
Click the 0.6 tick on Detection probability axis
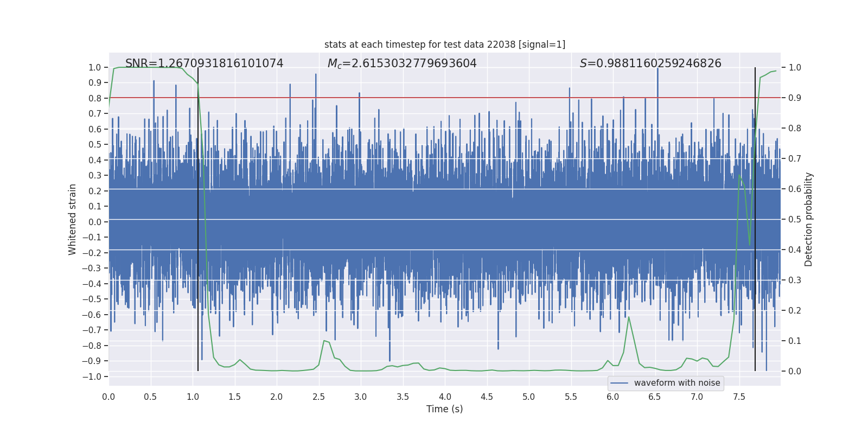(x=795, y=189)
